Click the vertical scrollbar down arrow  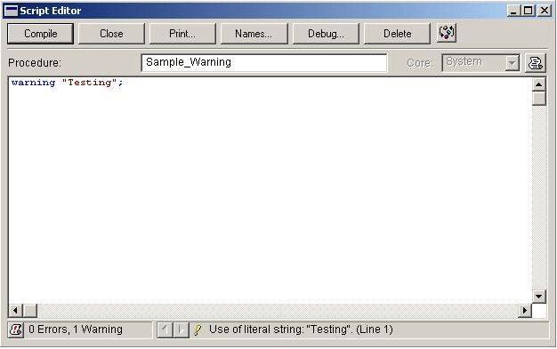click(539, 296)
